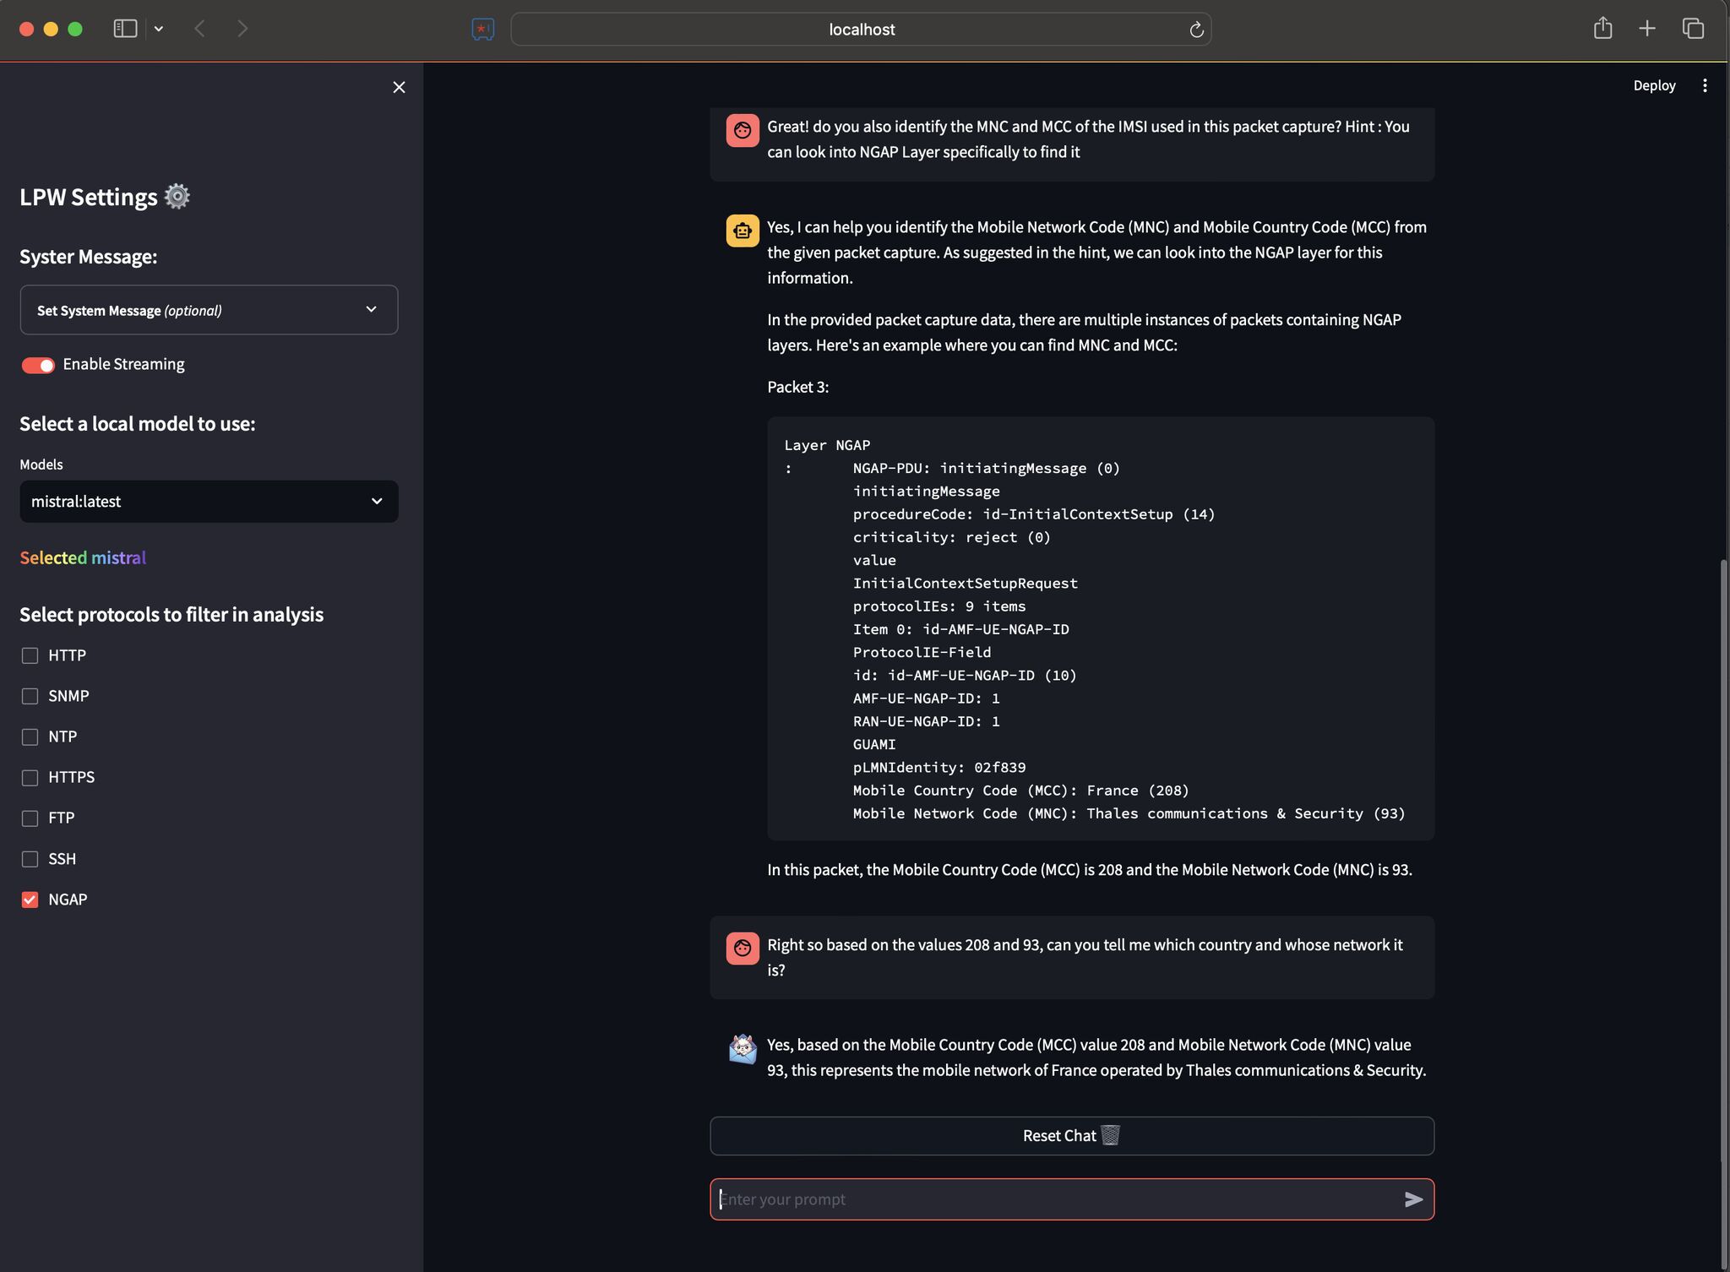Toggle the Safari sidebar icon
Viewport: 1730px width, 1272px height.
pyautogui.click(x=125, y=29)
